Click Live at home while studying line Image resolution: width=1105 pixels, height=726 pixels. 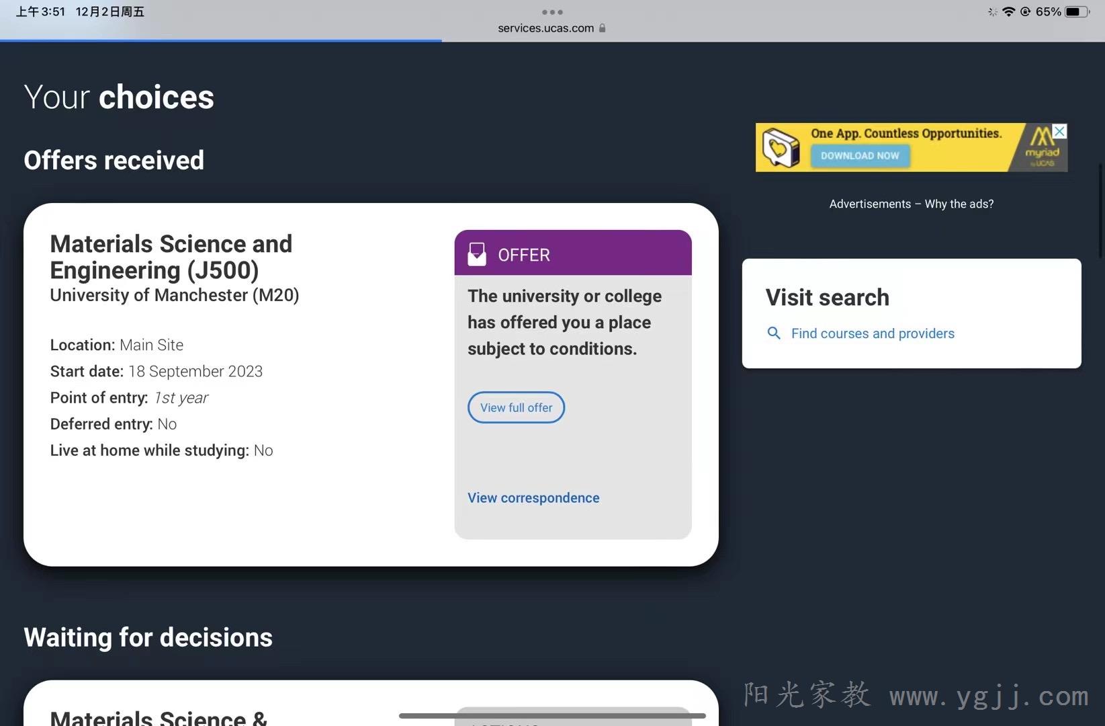(x=161, y=450)
